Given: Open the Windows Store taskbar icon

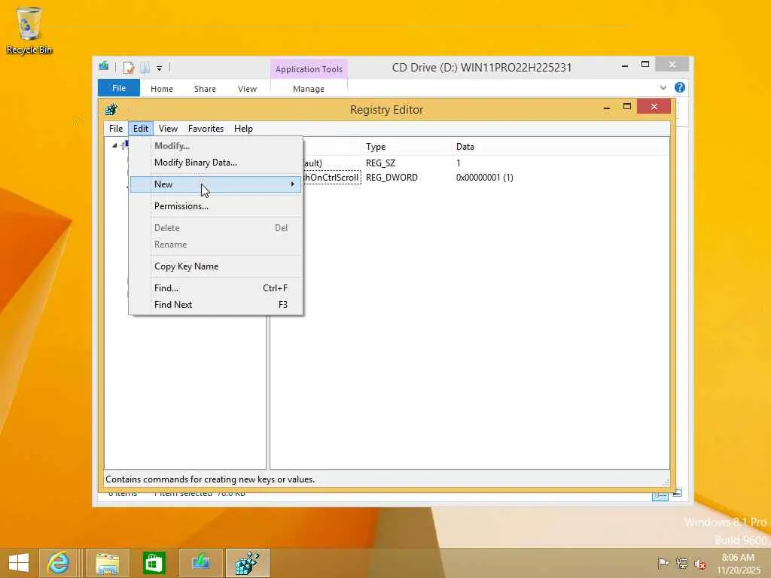Looking at the screenshot, I should click(x=154, y=563).
